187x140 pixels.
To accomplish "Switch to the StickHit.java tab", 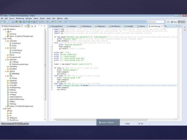I will tap(86, 26).
